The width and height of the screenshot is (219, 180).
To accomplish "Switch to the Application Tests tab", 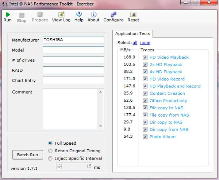I will [133, 34].
